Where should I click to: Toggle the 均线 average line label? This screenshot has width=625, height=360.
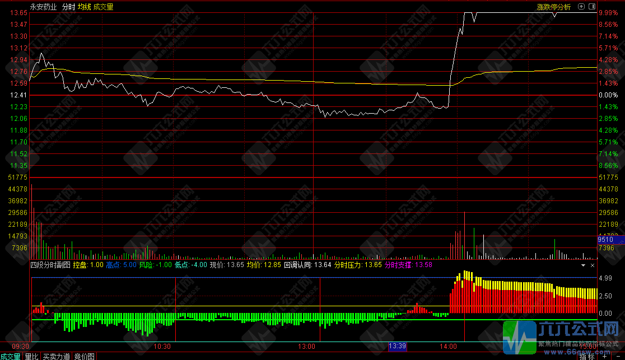click(84, 7)
